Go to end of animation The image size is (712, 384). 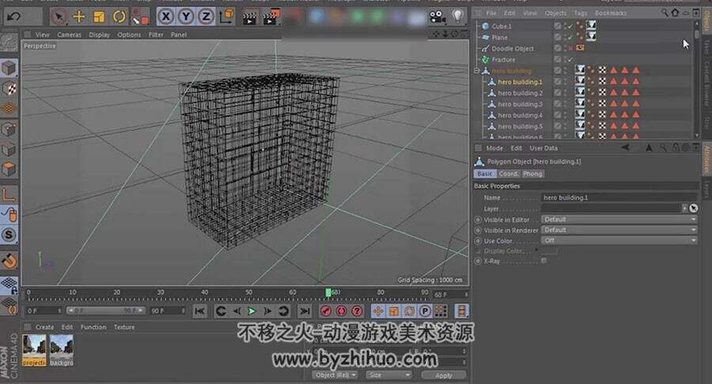(305, 311)
